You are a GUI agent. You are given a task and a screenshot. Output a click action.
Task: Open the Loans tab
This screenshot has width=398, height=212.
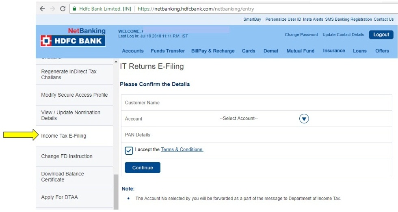[x=360, y=51]
